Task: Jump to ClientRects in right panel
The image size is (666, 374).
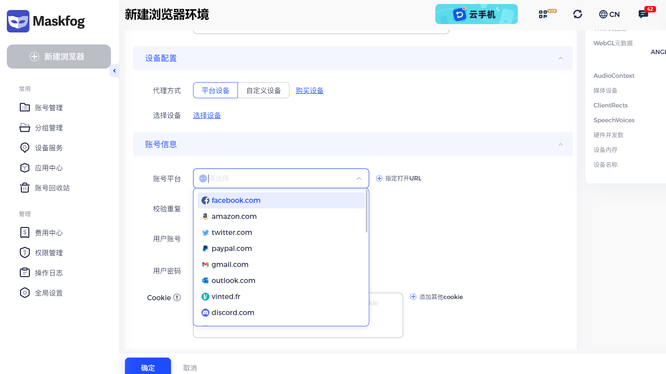Action: coord(611,105)
